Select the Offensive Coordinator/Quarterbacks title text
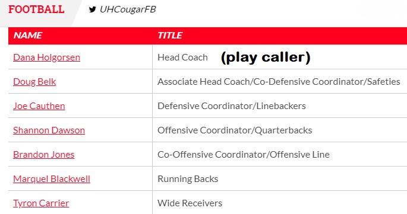 point(235,130)
